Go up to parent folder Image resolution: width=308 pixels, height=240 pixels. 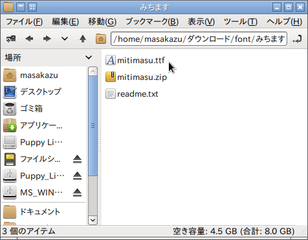tap(83, 39)
